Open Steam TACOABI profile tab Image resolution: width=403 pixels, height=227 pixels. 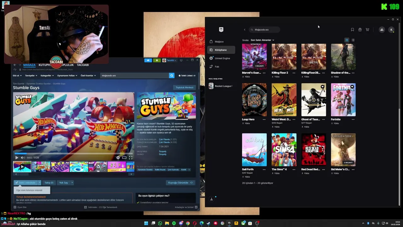(83, 65)
